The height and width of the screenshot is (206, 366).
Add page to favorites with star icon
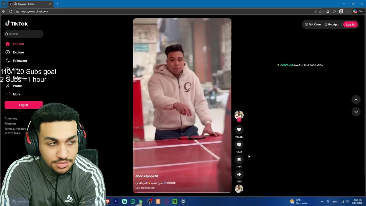(x=321, y=11)
